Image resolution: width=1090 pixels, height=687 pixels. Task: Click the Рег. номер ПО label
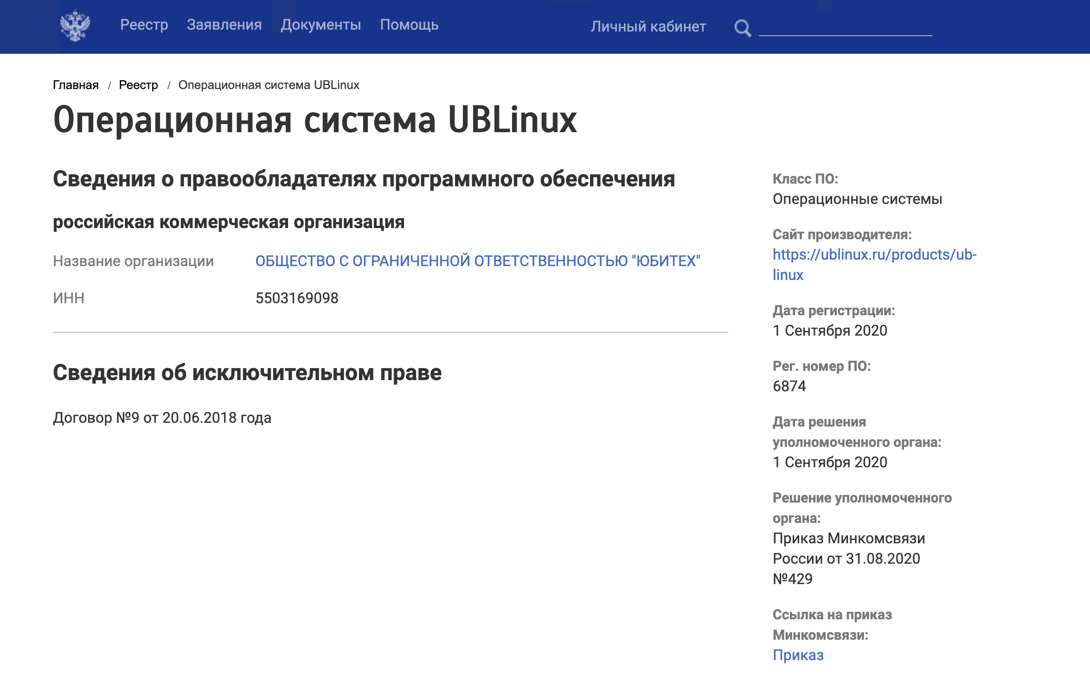point(821,366)
